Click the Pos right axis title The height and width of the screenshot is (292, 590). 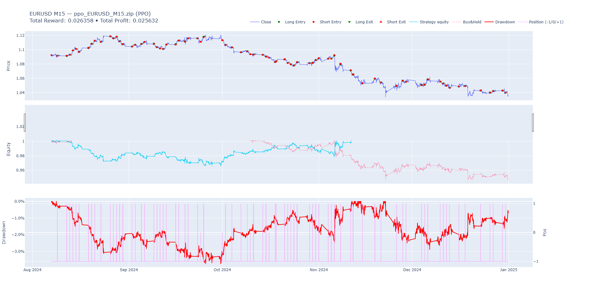coord(545,233)
